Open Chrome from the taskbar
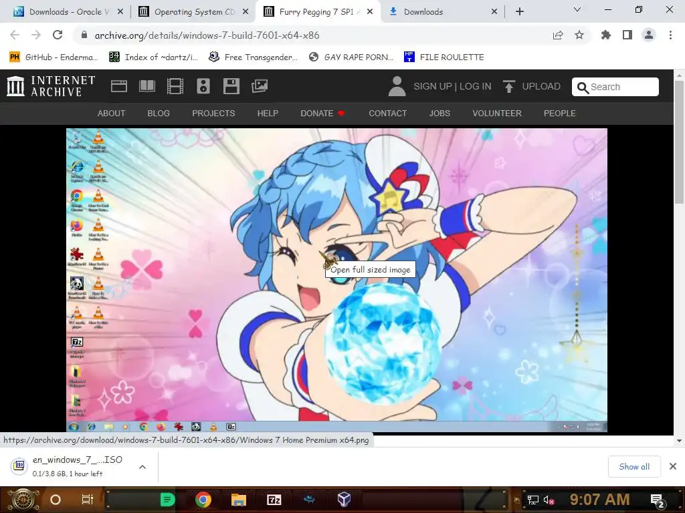685x513 pixels. tap(203, 500)
